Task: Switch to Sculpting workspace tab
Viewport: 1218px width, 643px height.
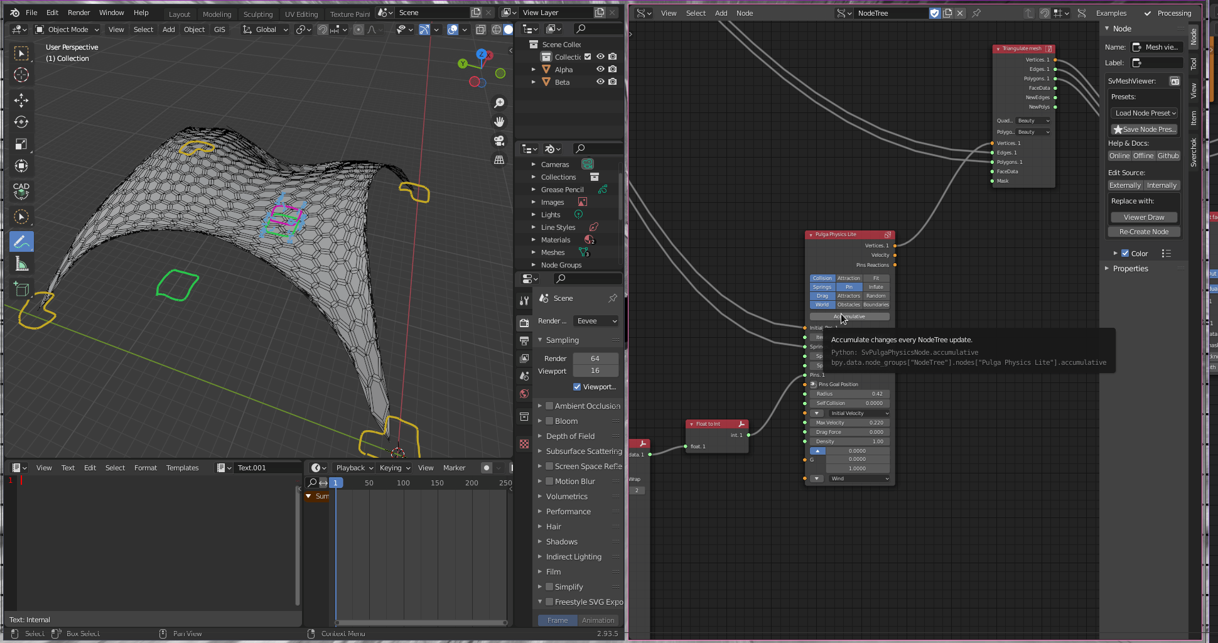Action: 258,14
